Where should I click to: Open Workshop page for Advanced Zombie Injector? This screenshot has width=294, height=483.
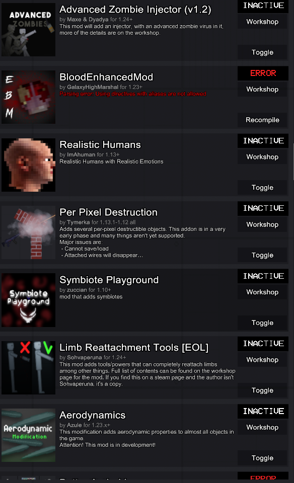click(x=262, y=22)
